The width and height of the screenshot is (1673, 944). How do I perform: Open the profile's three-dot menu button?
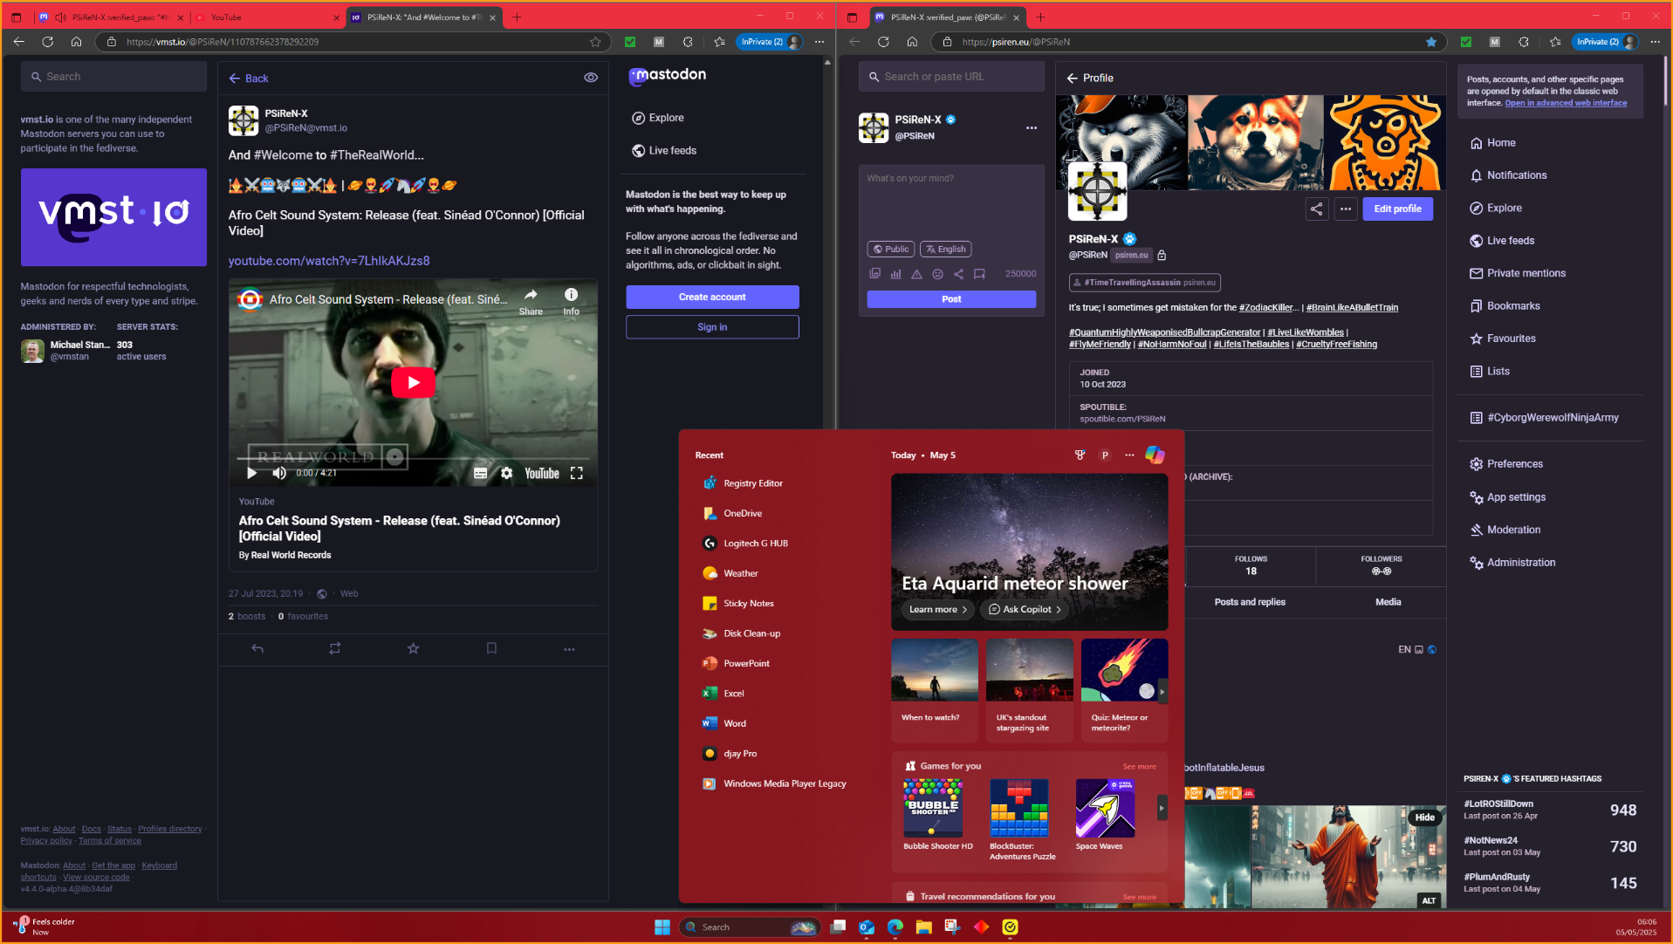tap(1346, 209)
